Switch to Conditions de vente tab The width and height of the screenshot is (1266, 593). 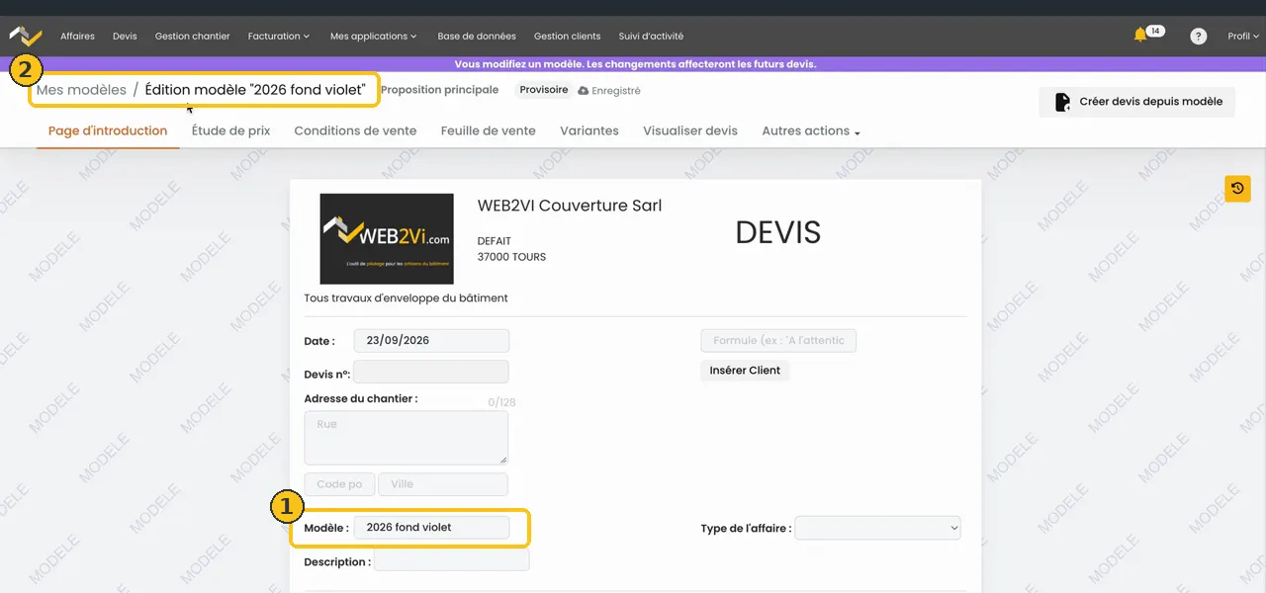pos(355,130)
